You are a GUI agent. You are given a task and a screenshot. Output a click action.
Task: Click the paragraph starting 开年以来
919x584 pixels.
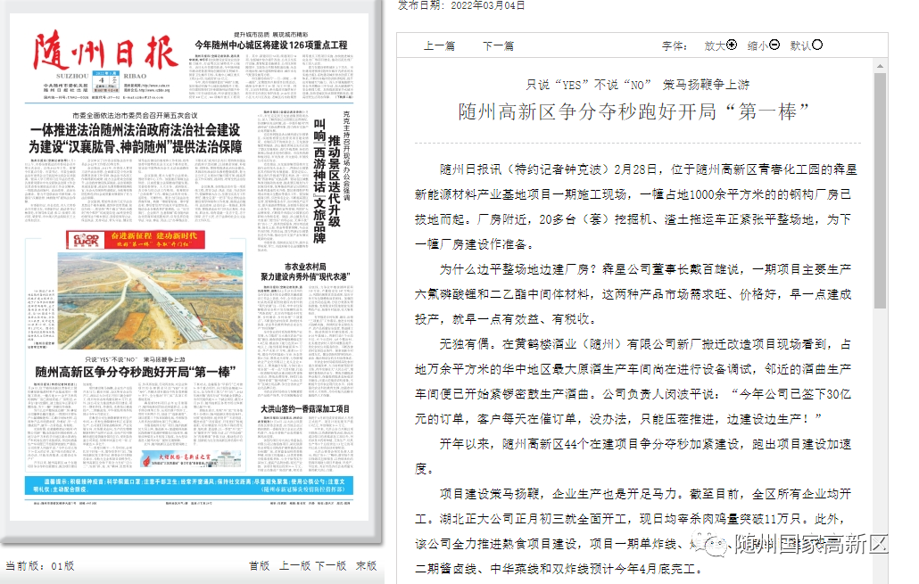point(633,457)
